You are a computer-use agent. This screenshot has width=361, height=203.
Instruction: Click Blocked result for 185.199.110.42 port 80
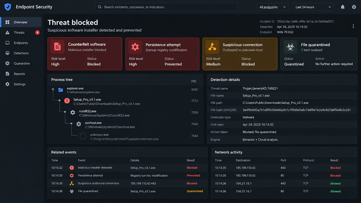(x=335, y=176)
